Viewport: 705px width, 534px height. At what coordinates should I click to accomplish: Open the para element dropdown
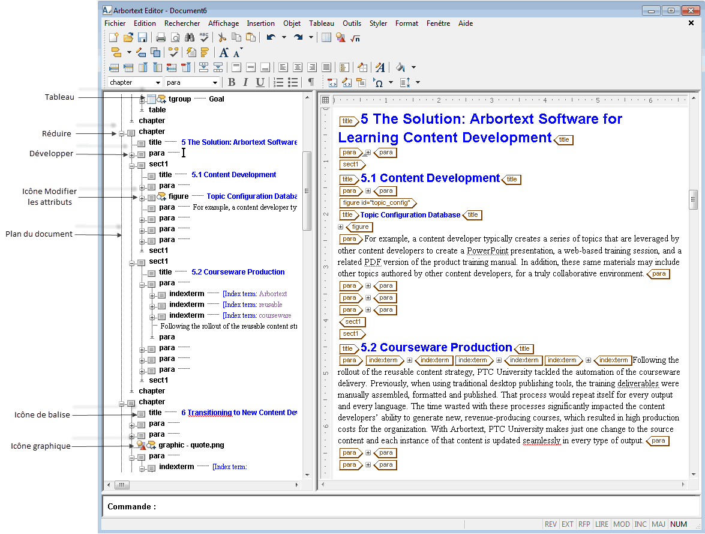215,82
